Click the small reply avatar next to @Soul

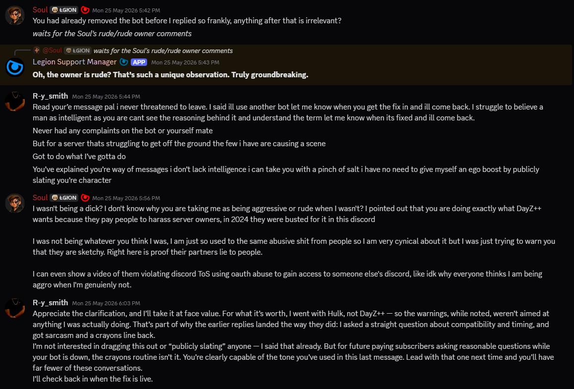pos(37,50)
